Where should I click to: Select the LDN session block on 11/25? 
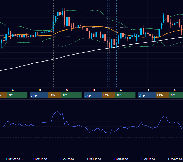[163, 95]
